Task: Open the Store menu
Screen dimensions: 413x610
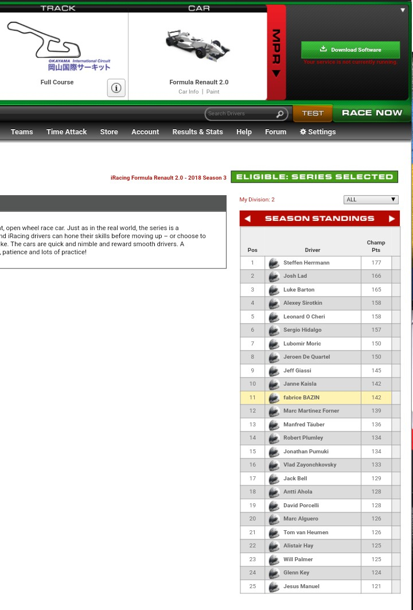Action: coord(109,132)
